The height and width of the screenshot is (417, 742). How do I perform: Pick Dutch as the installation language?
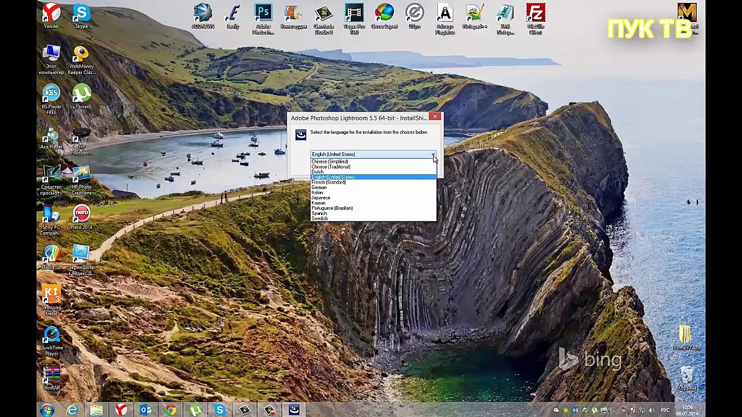[373, 172]
